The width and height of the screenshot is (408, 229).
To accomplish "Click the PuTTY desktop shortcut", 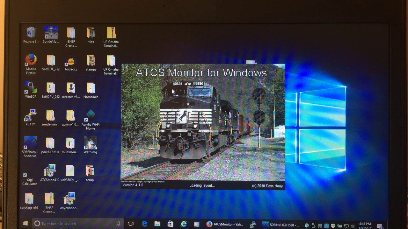I will pos(31,115).
